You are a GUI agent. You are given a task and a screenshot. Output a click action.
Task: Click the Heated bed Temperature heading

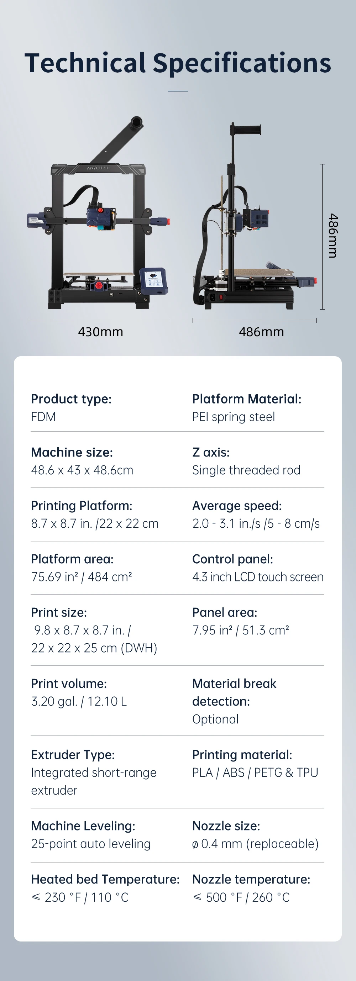tap(105, 879)
